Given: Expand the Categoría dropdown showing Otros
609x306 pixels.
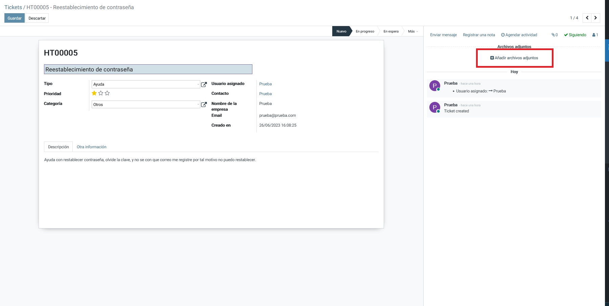Looking at the screenshot, I should (x=146, y=105).
